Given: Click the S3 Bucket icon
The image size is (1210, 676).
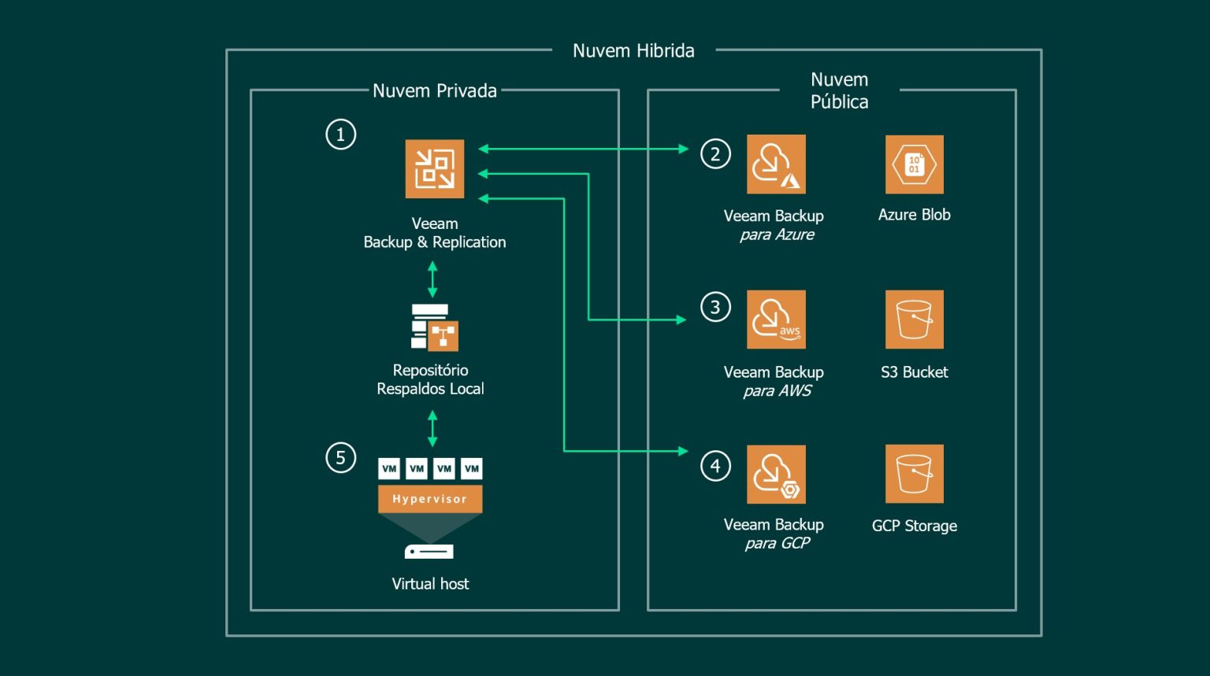Looking at the screenshot, I should pos(915,320).
